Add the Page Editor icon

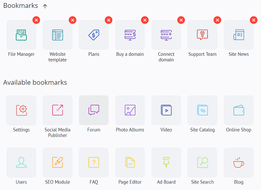click(130, 163)
